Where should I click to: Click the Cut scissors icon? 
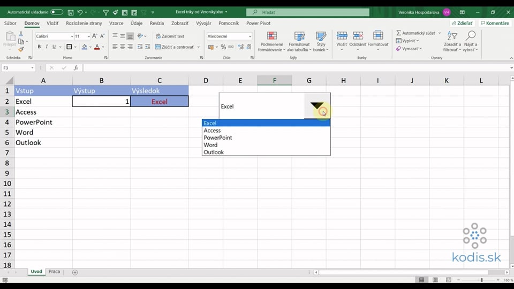click(21, 34)
